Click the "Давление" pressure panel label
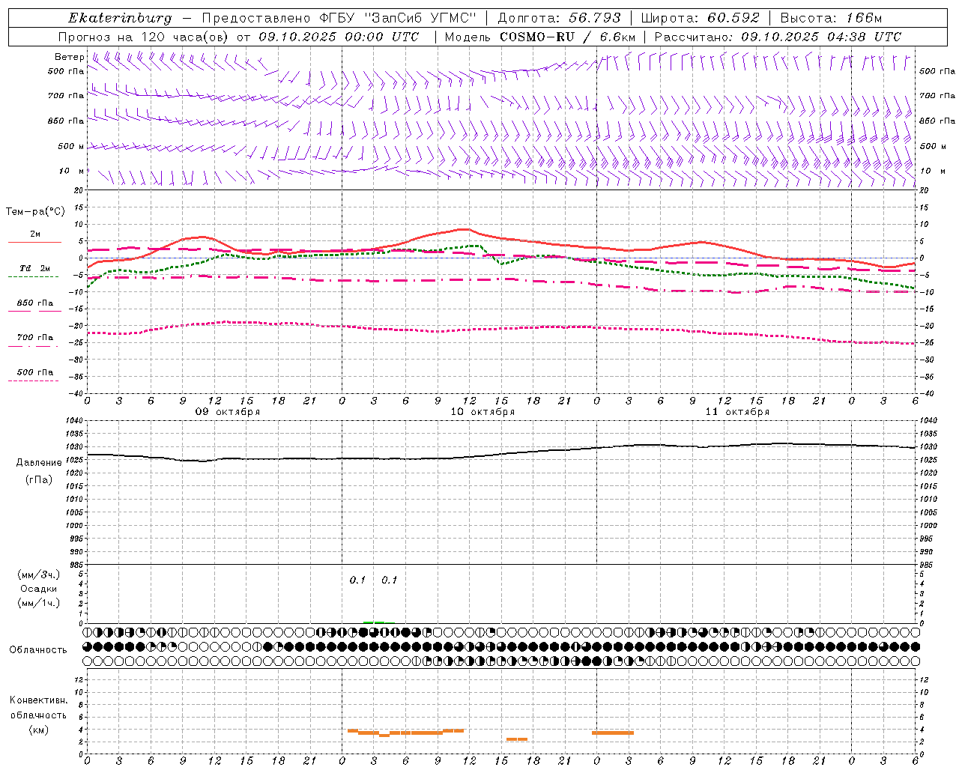The width and height of the screenshot is (959, 767). click(39, 463)
